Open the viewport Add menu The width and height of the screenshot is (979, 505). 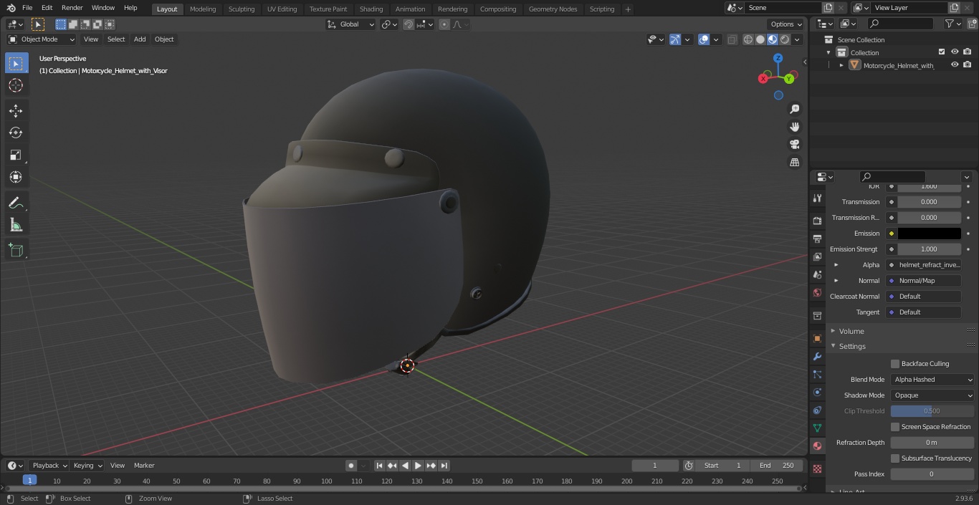coord(140,39)
